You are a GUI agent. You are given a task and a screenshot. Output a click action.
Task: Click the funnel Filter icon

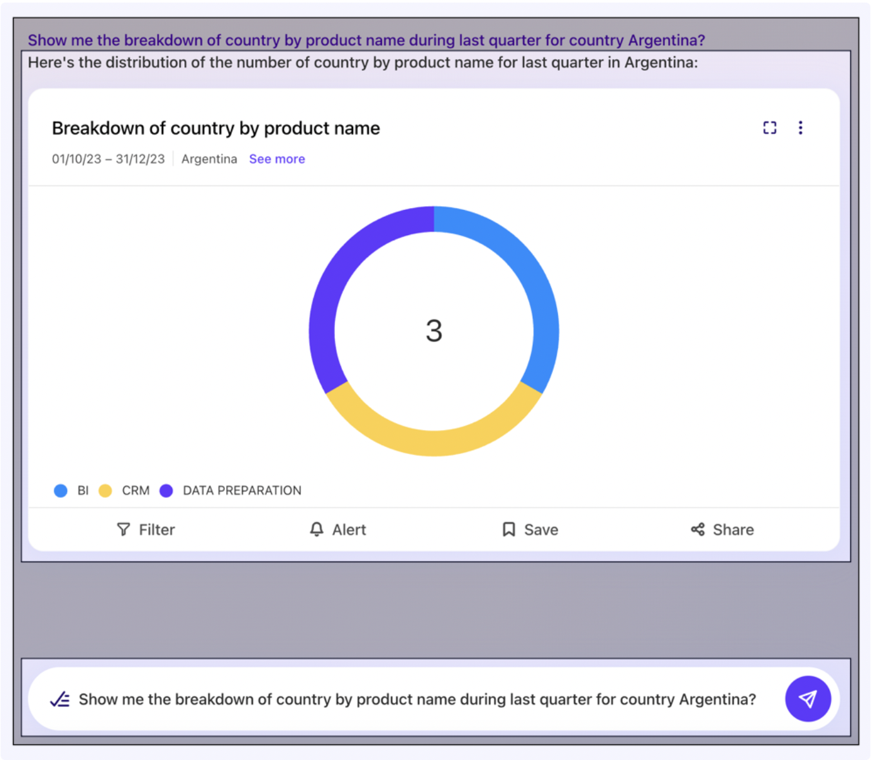tap(124, 529)
